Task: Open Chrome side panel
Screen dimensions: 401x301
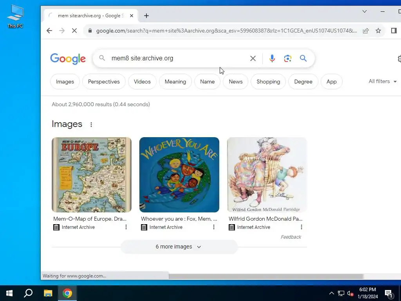Action: [x=394, y=31]
